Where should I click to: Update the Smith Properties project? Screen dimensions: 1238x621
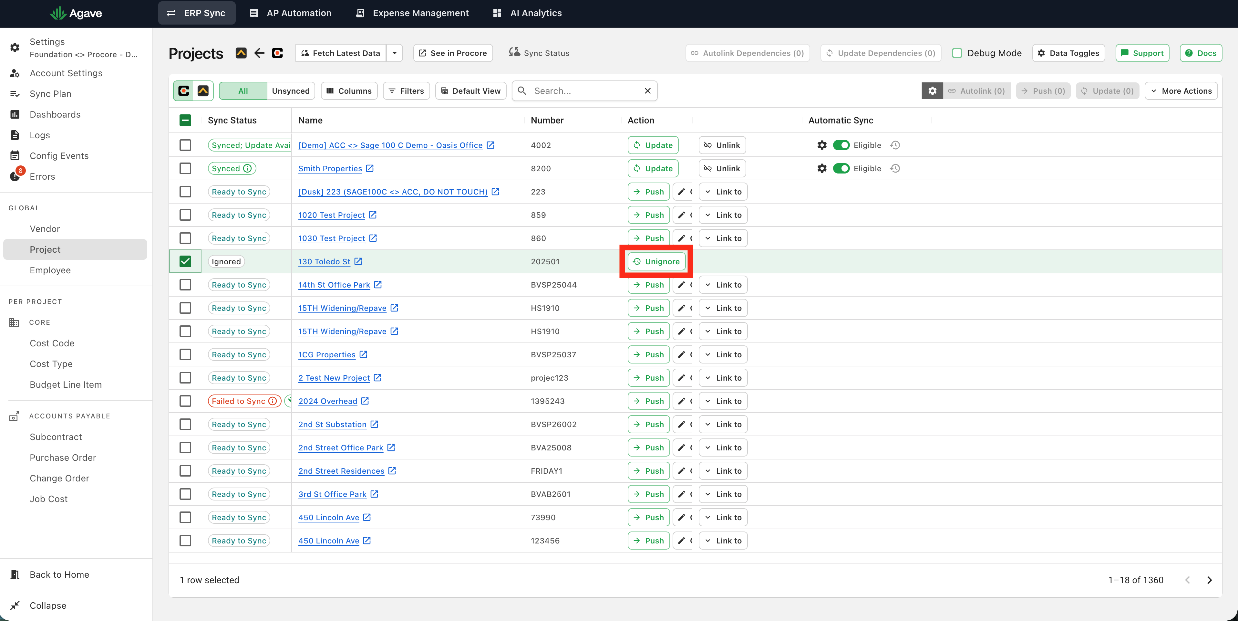click(653, 168)
